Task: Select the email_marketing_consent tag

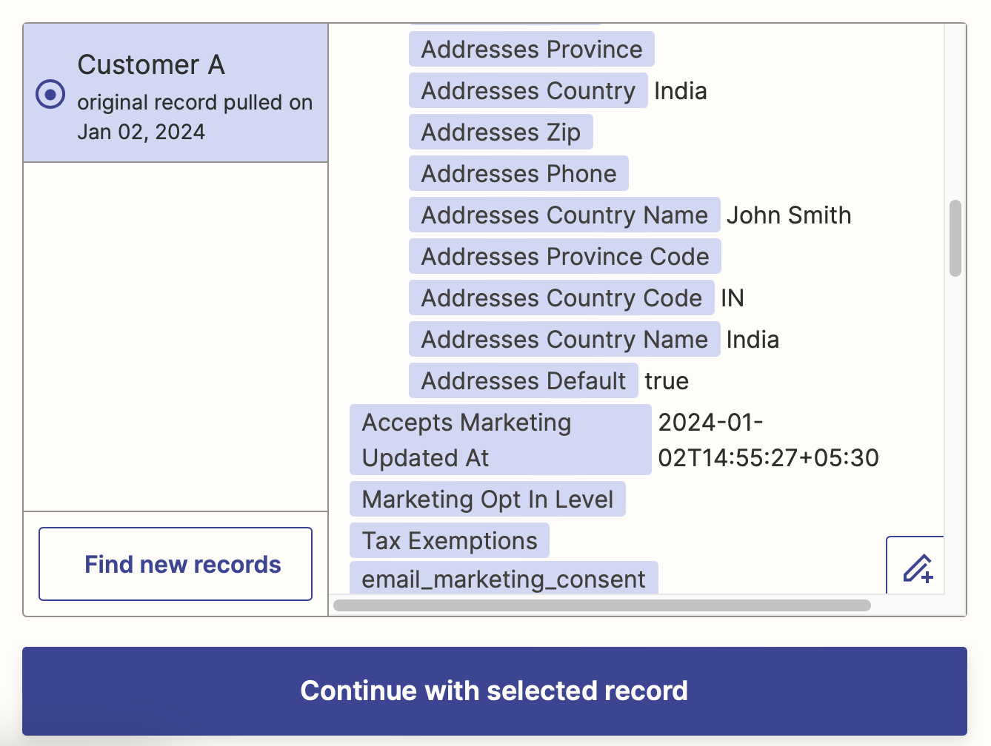Action: [x=504, y=578]
